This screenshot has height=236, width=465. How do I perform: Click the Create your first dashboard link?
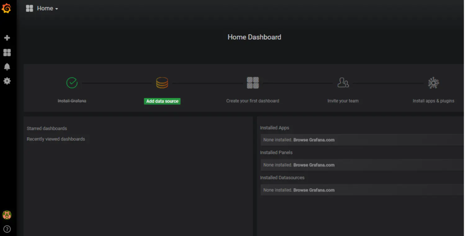253,101
